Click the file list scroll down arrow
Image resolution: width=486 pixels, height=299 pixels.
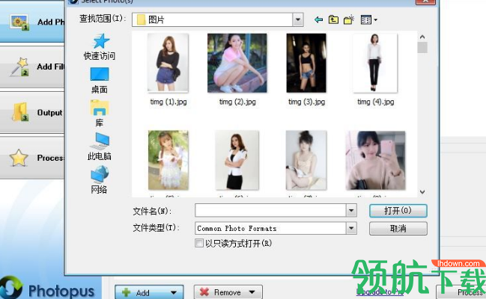(422, 192)
